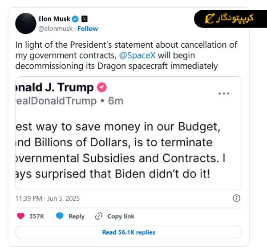This screenshot has width=267, height=252.
Task: Click Elon Musk's profile avatar
Action: [x=25, y=23]
